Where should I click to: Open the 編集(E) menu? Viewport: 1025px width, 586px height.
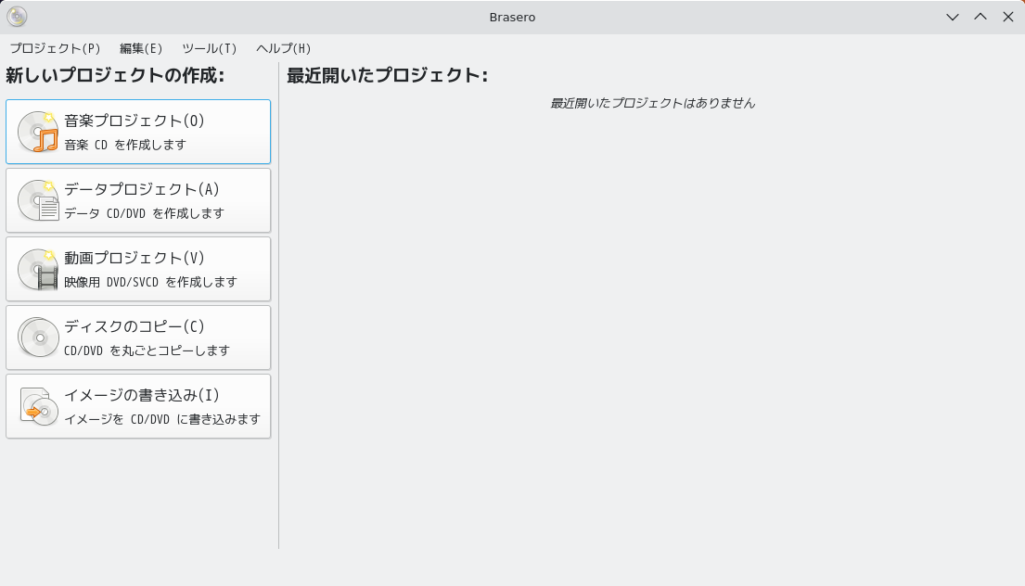[x=141, y=48]
